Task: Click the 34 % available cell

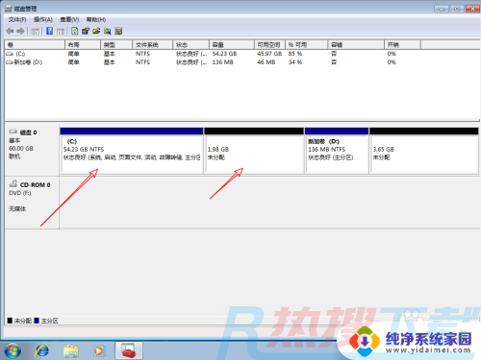Action: (x=295, y=62)
